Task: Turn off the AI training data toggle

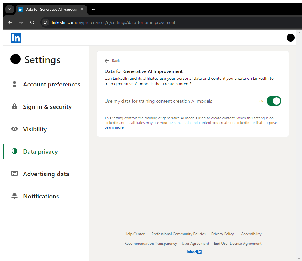Action: [274, 101]
